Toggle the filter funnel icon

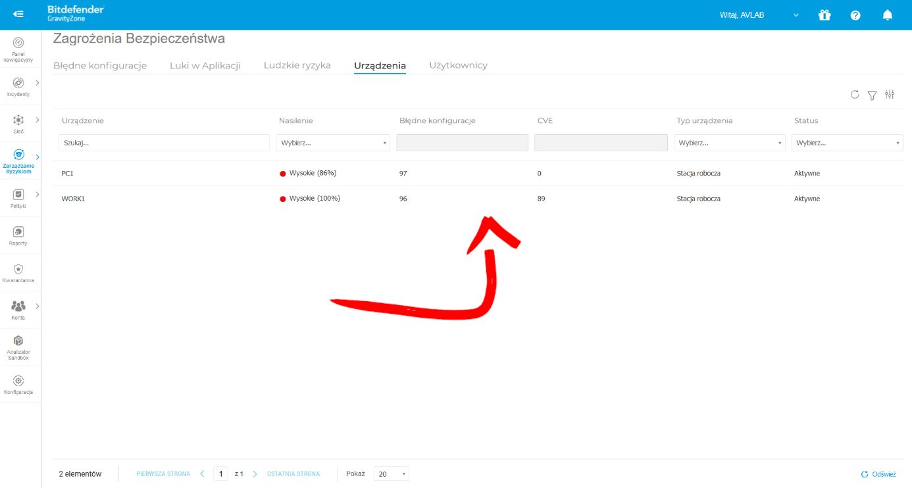[x=872, y=95]
